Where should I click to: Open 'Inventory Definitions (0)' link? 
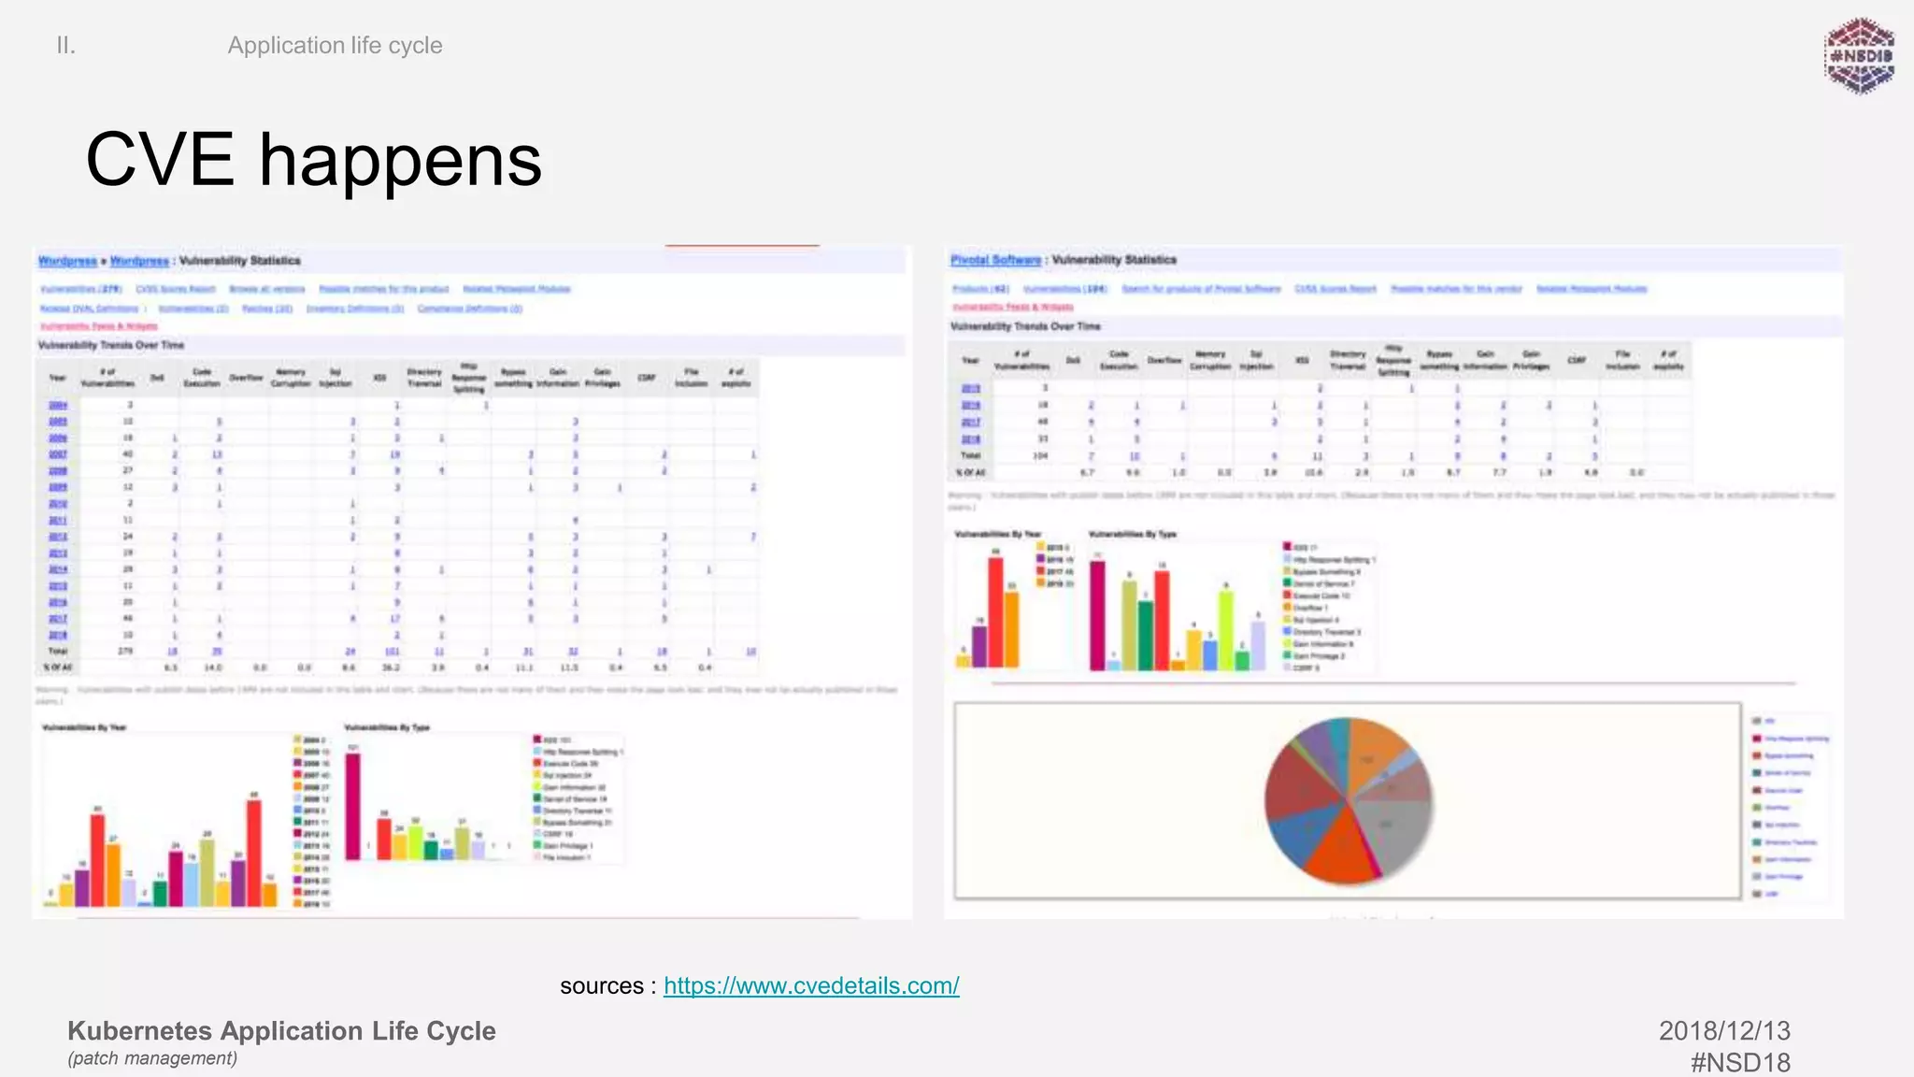click(x=355, y=309)
